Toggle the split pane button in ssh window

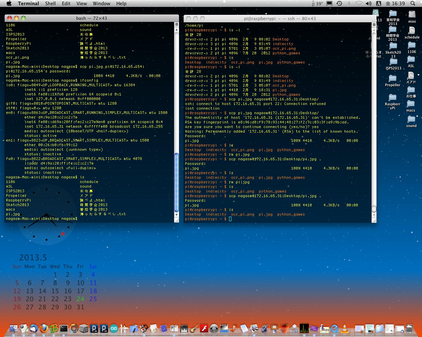374,25
